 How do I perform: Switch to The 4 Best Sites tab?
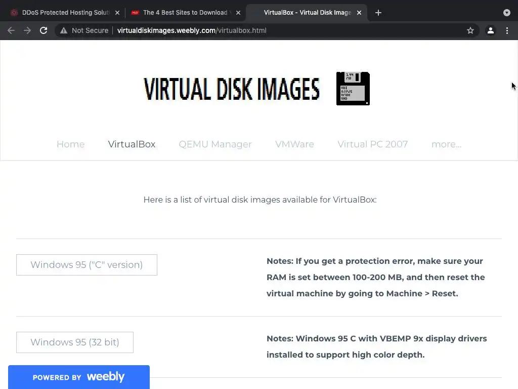coord(185,13)
